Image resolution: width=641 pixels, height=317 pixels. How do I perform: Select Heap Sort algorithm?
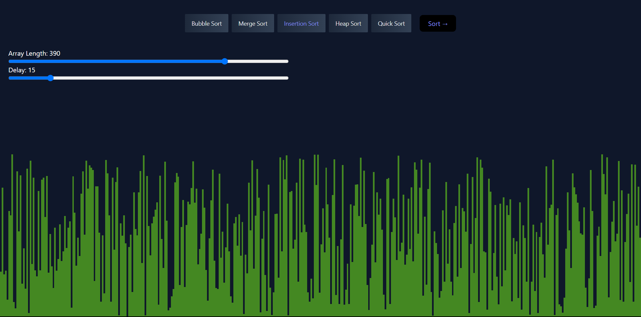348,23
